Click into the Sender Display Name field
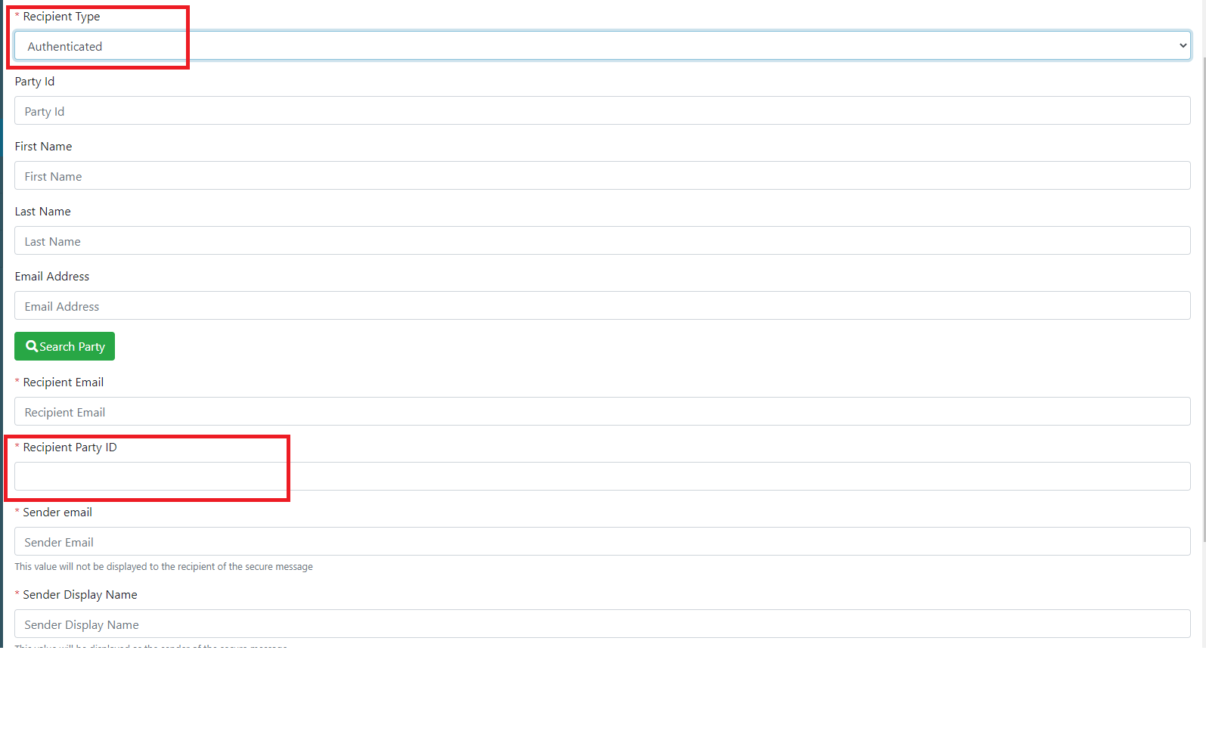The height and width of the screenshot is (737, 1206). (602, 624)
